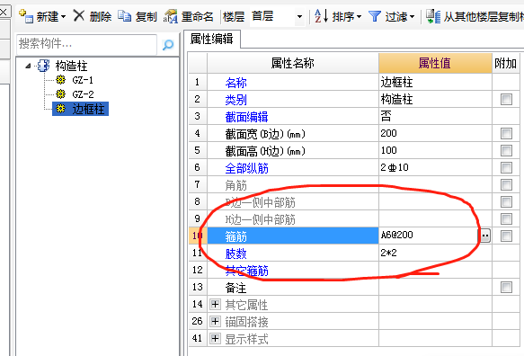Click the 排序 A-Z sort icon
Viewport: 524px width, 356px height.
[x=322, y=15]
